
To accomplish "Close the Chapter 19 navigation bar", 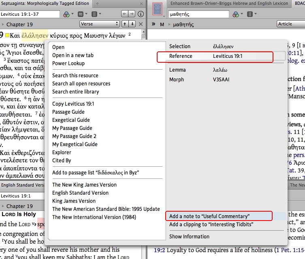I will click(x=141, y=24).
